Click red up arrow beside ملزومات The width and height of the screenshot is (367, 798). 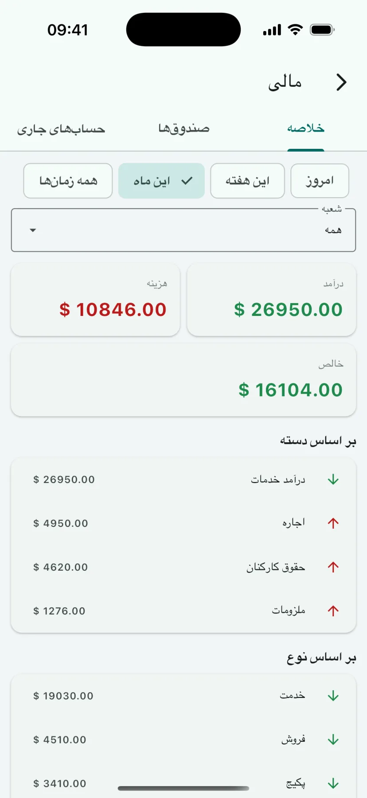(333, 611)
